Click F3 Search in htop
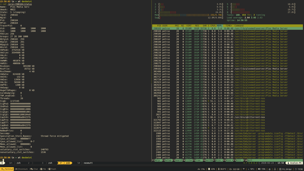304x171 pixels. 177,160
